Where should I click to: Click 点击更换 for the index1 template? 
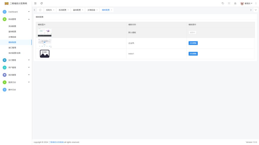193,54
